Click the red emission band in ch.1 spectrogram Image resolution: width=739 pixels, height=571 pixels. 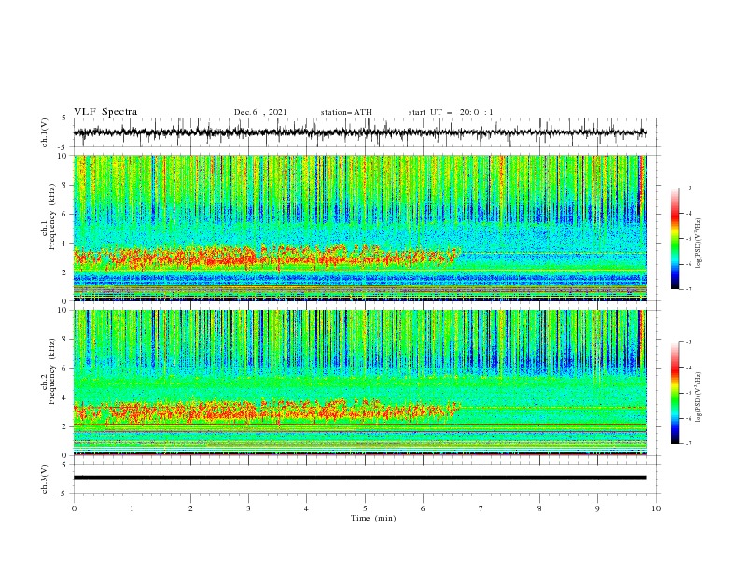tap(266, 257)
